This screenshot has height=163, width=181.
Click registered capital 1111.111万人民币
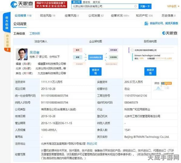[52, 82]
